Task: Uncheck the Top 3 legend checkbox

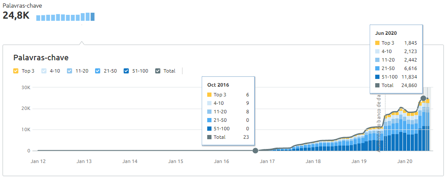Action: click(x=16, y=71)
